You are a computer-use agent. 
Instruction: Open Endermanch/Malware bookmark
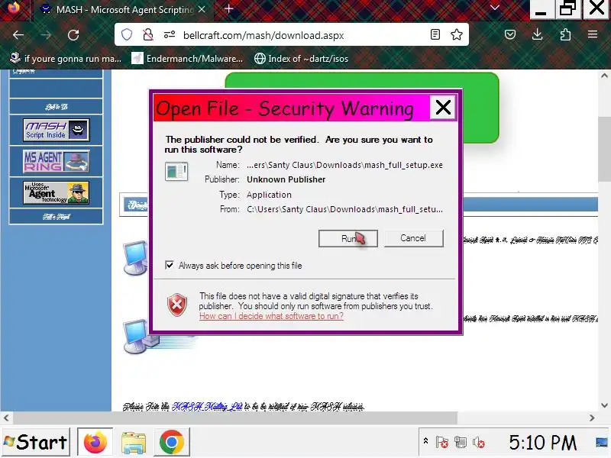[x=187, y=59]
